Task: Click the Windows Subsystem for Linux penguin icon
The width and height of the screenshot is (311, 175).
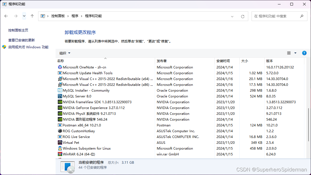Action: point(60,148)
